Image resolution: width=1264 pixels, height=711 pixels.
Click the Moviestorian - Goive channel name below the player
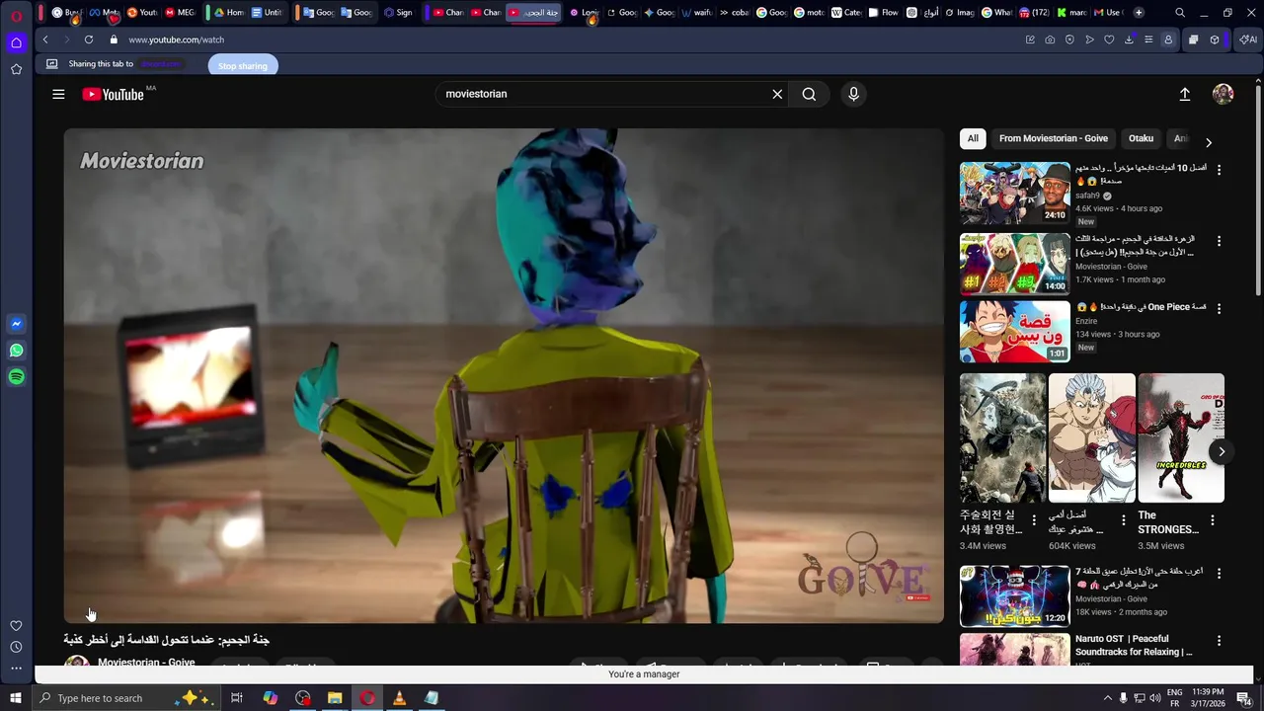tap(146, 663)
